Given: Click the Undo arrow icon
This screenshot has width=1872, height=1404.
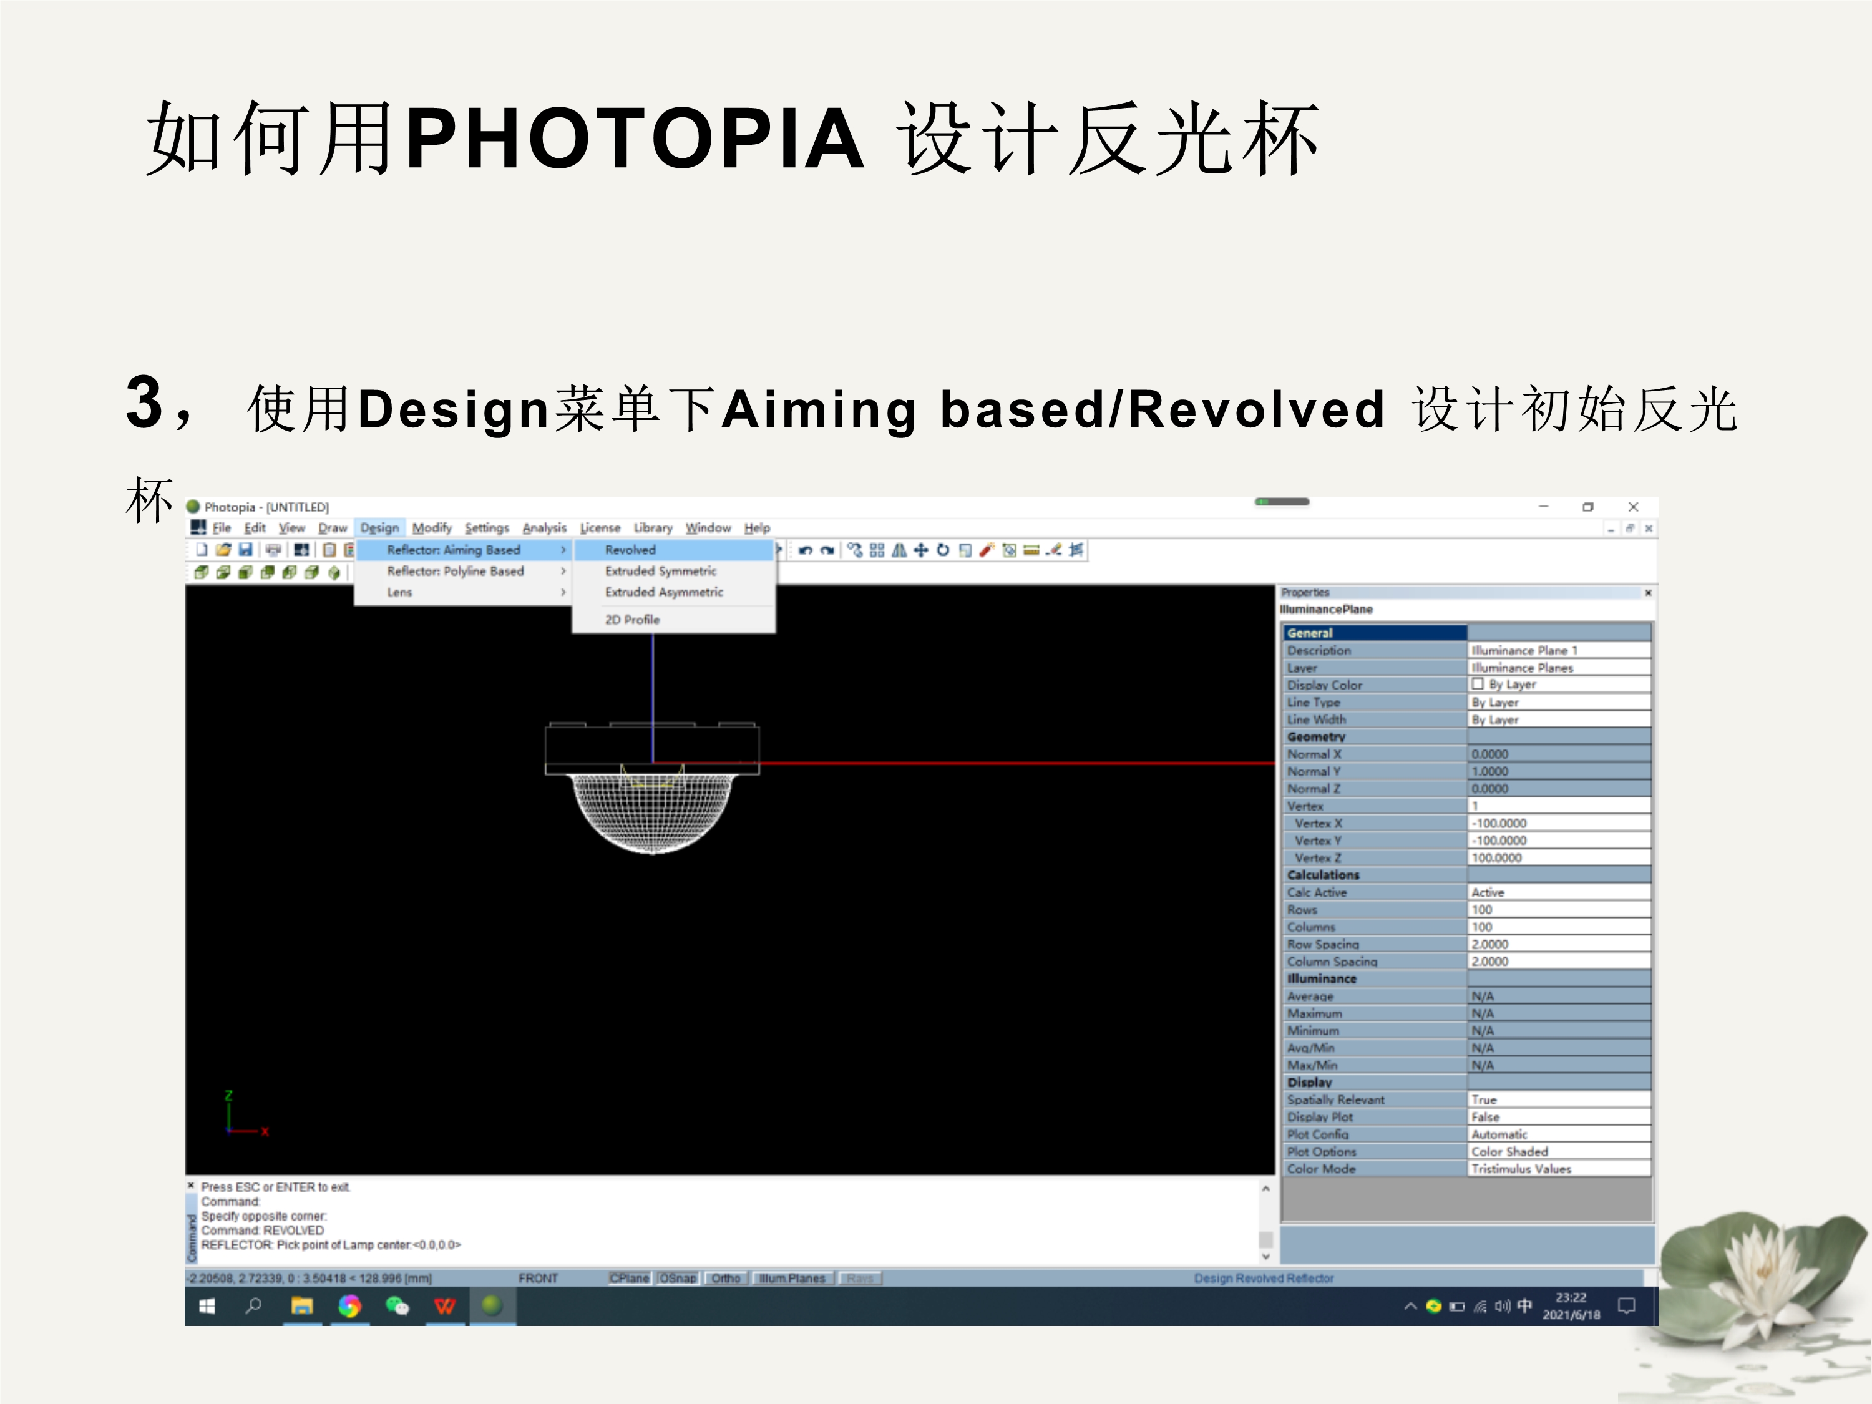Looking at the screenshot, I should pyautogui.click(x=805, y=550).
